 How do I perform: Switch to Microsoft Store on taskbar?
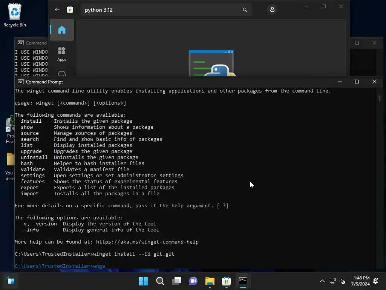(x=226, y=281)
